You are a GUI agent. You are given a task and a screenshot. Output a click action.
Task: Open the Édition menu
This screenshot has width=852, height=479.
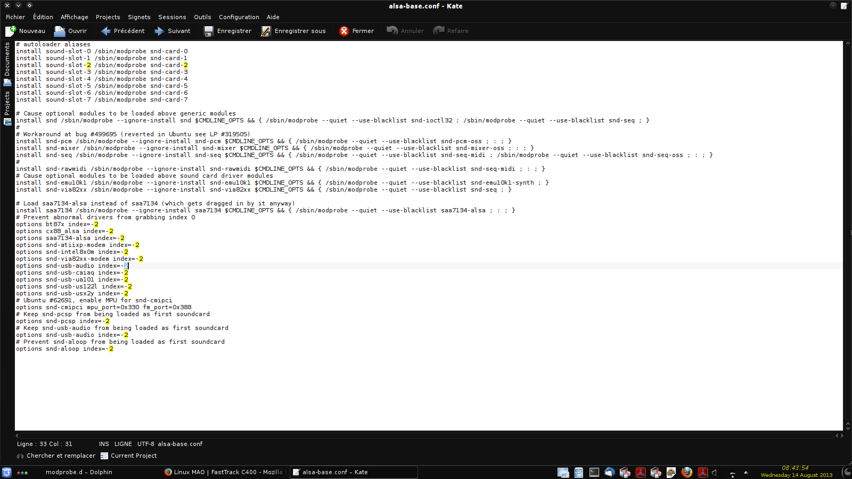(x=43, y=17)
